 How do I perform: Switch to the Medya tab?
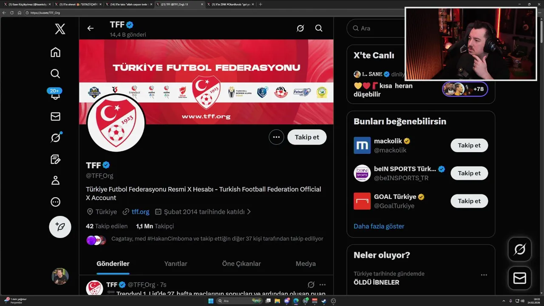(x=306, y=263)
